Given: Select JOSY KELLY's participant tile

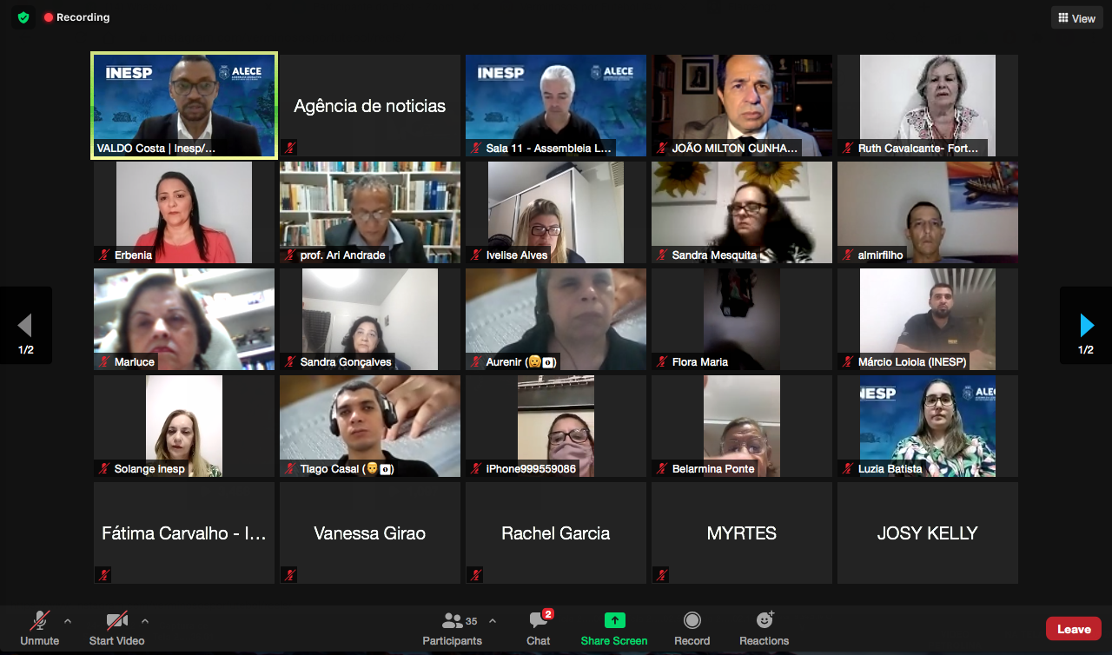Looking at the screenshot, I should tap(927, 533).
